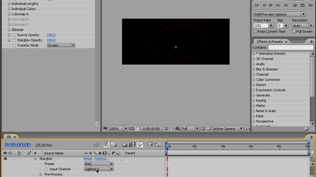Click the video eye column header
Screen dimensions: 316x177
[5, 153]
